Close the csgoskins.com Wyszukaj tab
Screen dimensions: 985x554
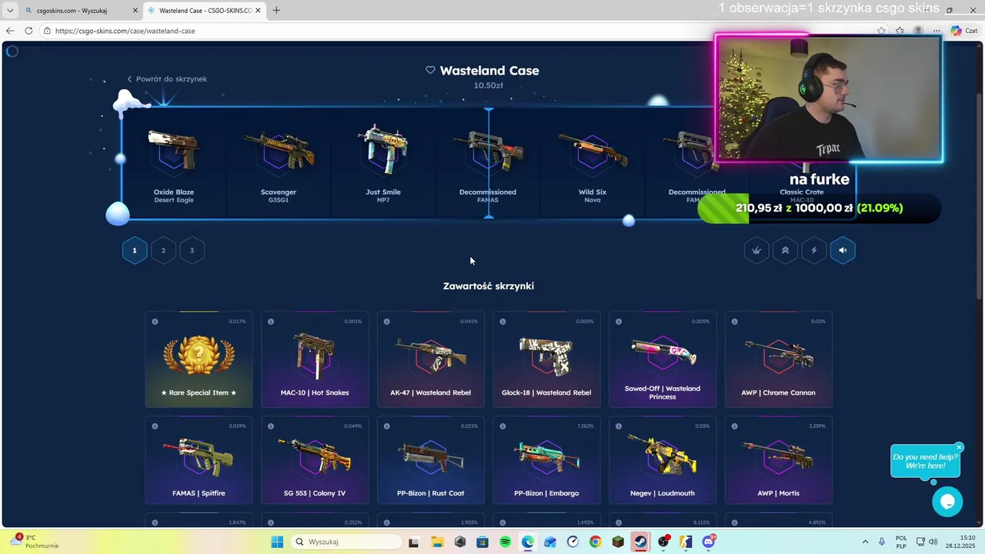coord(135,11)
